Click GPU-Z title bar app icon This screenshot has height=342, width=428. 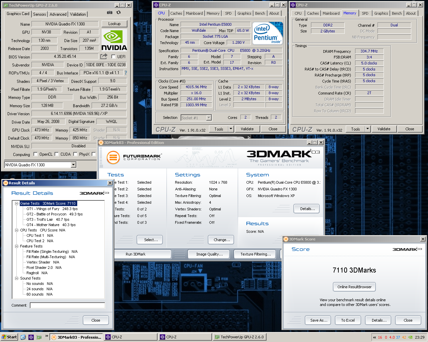(x=5, y=5)
